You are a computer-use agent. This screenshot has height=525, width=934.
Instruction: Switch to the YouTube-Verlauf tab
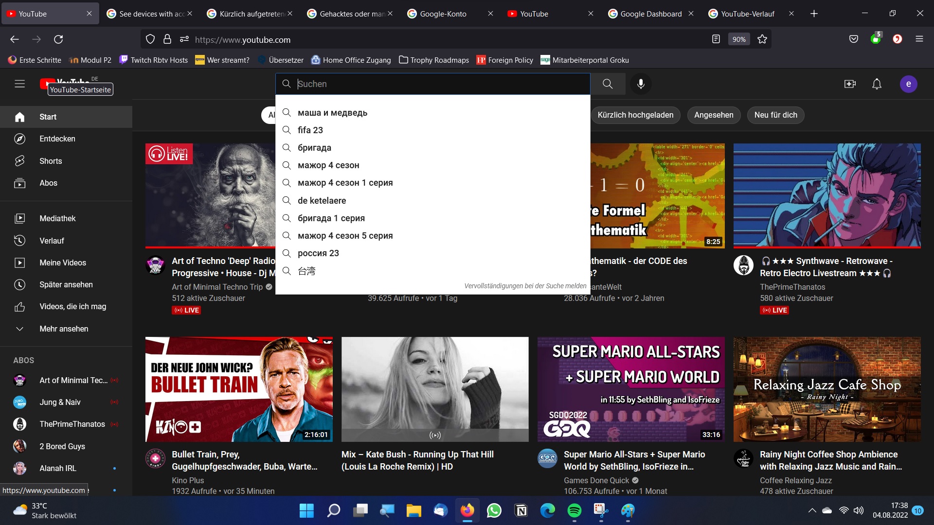[751, 14]
